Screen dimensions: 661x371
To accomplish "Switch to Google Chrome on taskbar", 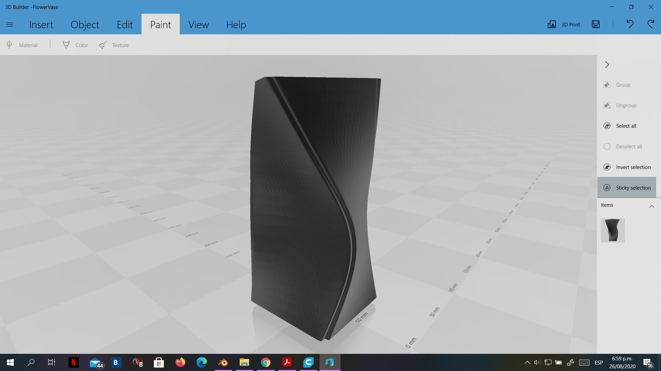I will (x=265, y=362).
